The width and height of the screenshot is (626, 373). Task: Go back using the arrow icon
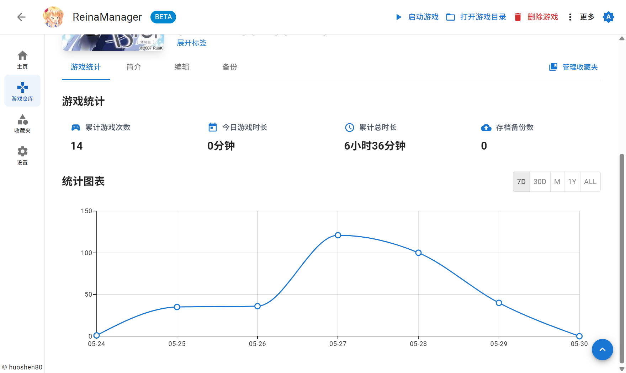(x=21, y=17)
